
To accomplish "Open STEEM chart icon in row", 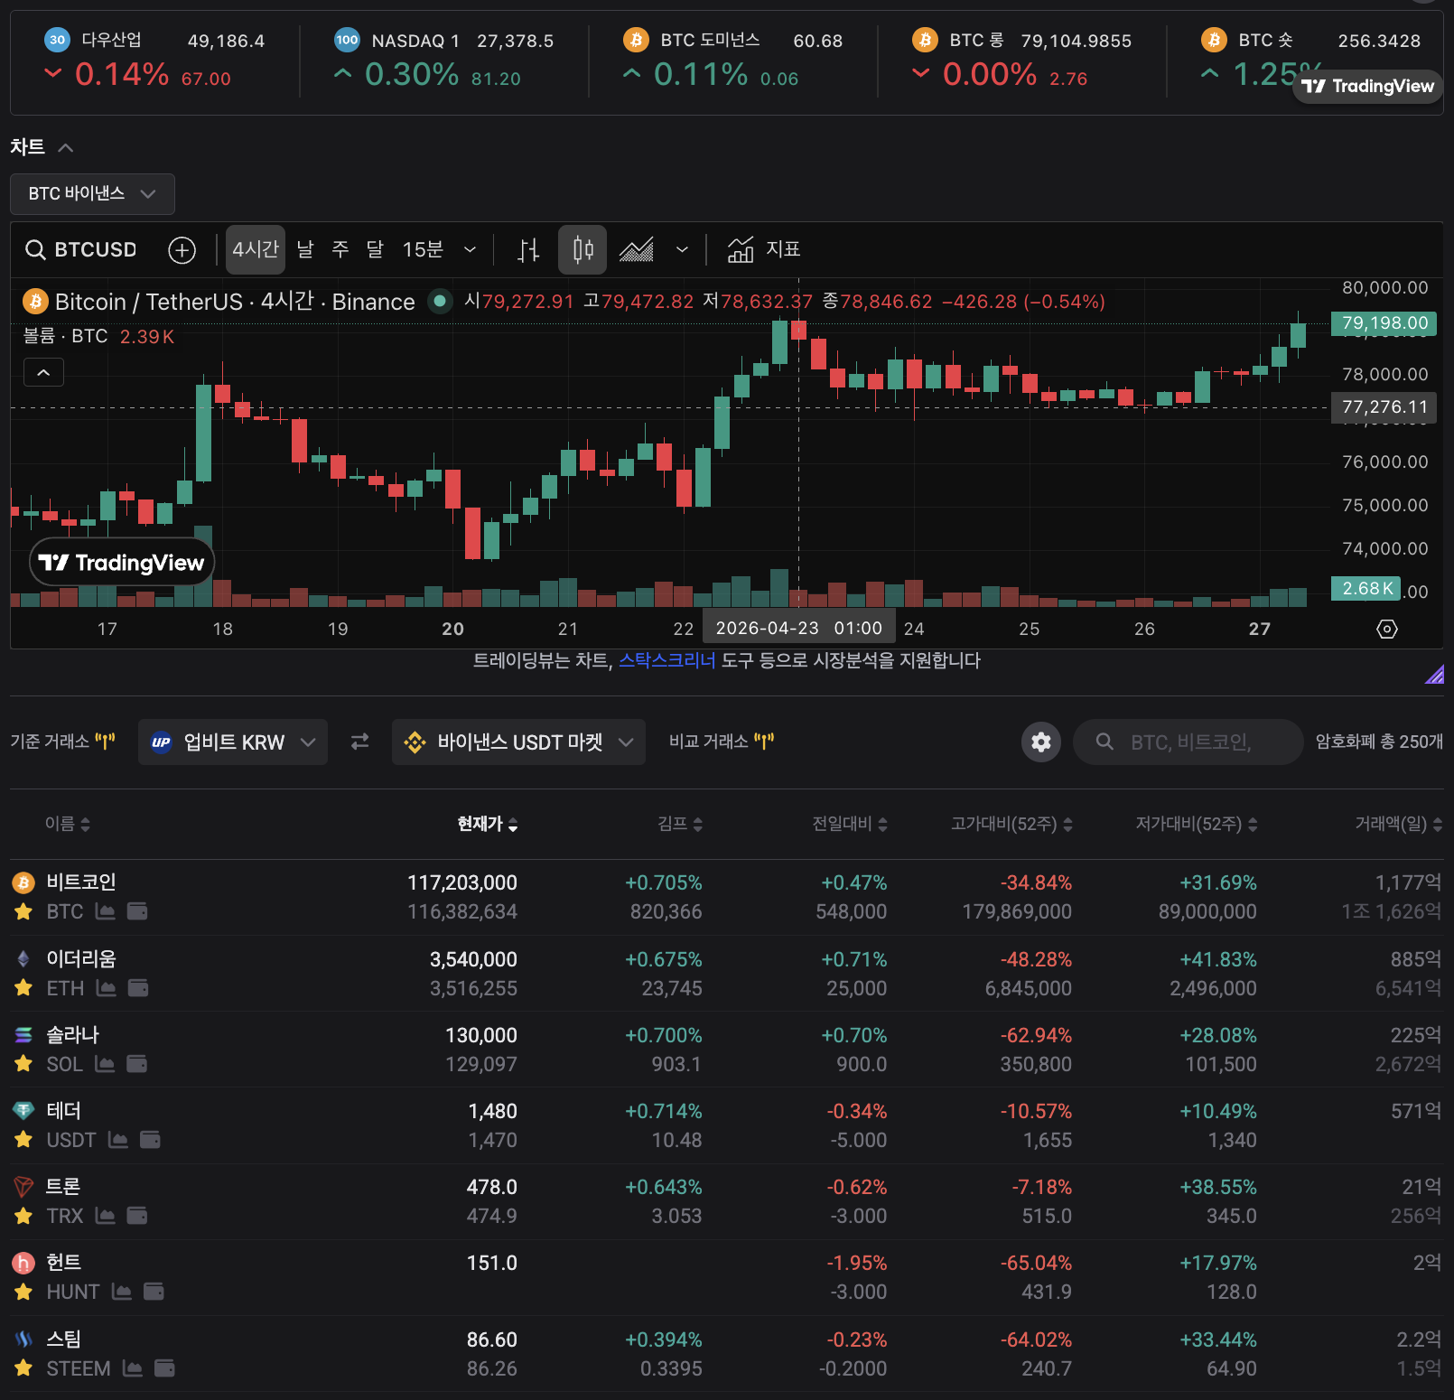I will coord(132,1368).
